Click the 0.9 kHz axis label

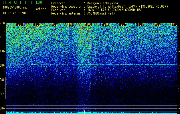3,66
